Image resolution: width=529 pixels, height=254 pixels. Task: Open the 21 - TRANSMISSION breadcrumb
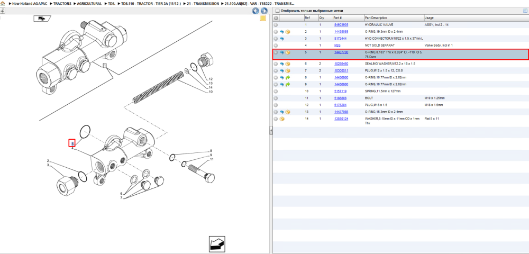(203, 3)
